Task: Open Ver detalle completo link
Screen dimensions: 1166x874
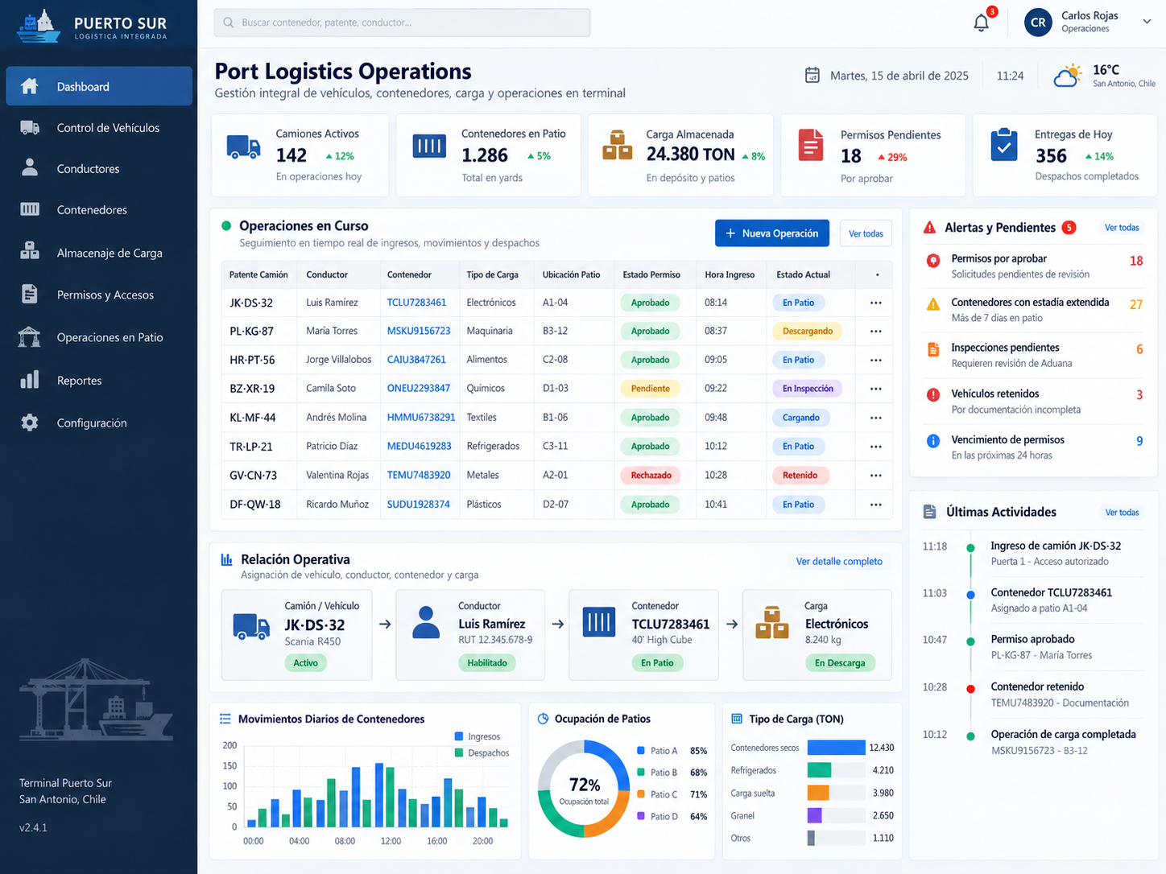Action: pyautogui.click(x=839, y=561)
